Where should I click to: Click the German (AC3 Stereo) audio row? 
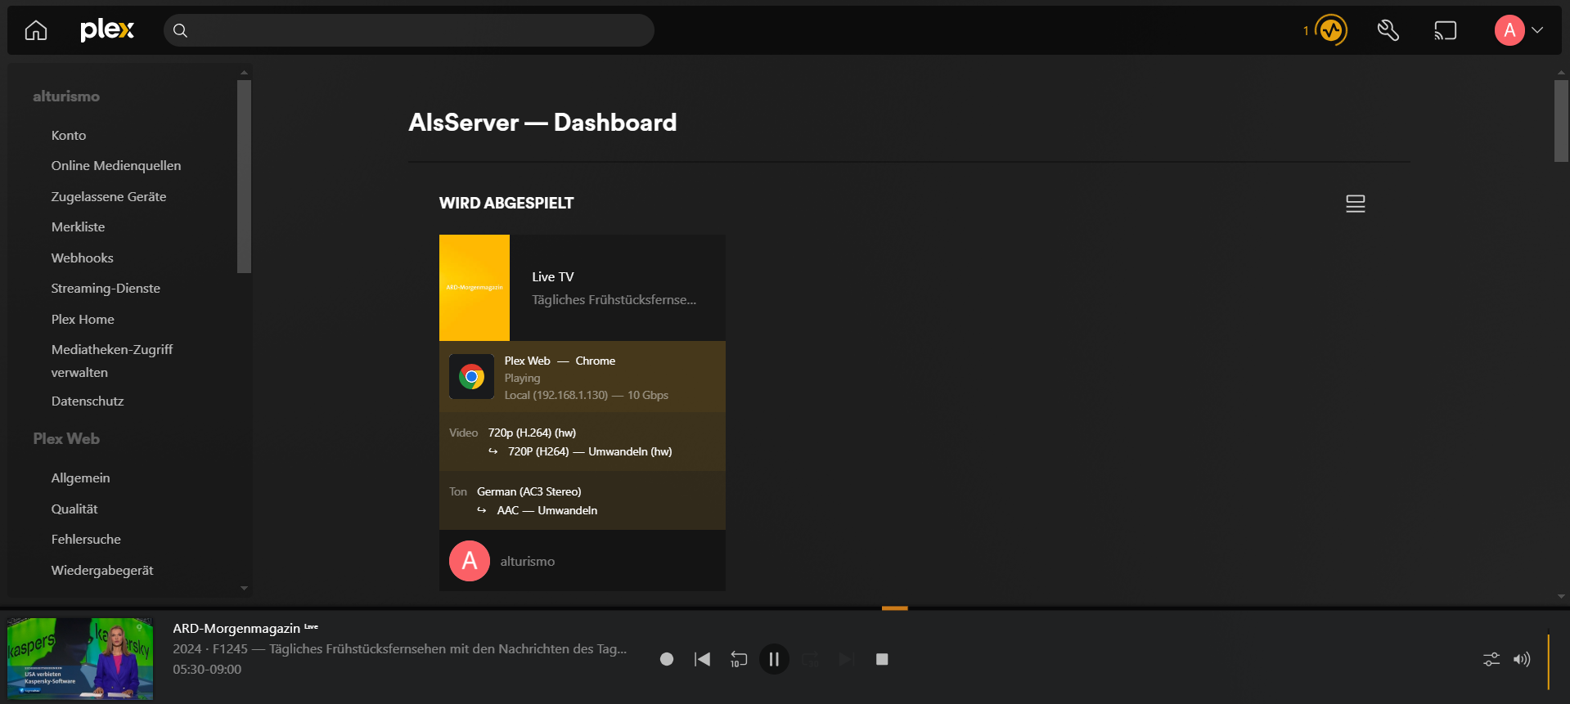click(583, 500)
